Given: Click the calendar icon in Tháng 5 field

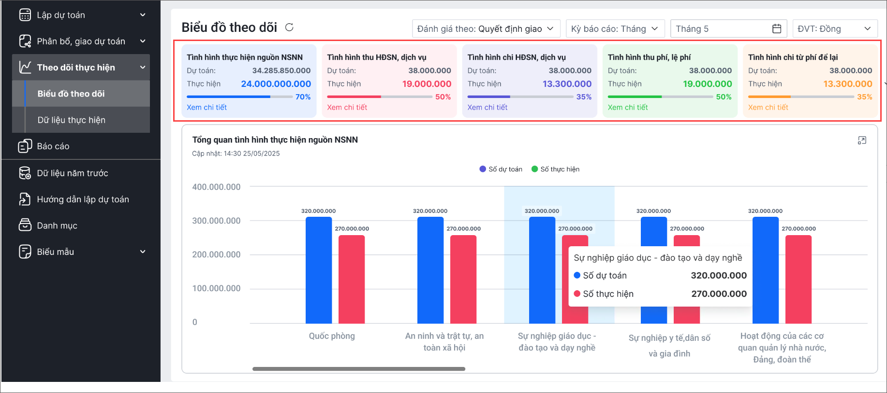Looking at the screenshot, I should tap(776, 29).
